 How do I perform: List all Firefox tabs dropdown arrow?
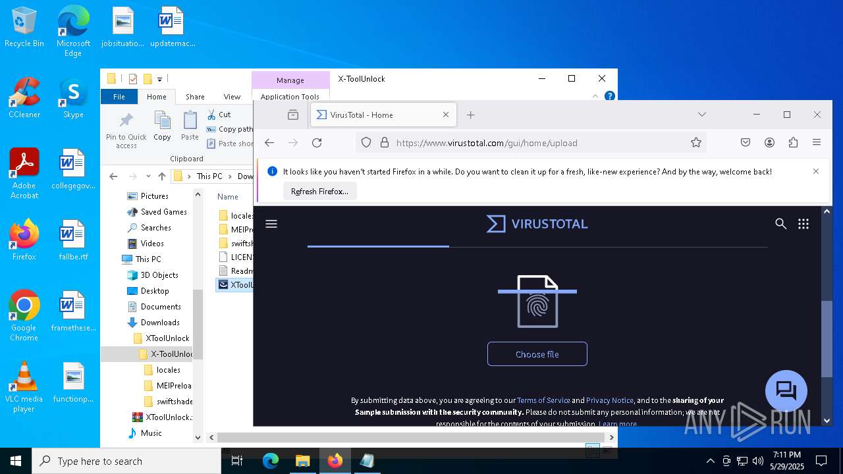702,115
